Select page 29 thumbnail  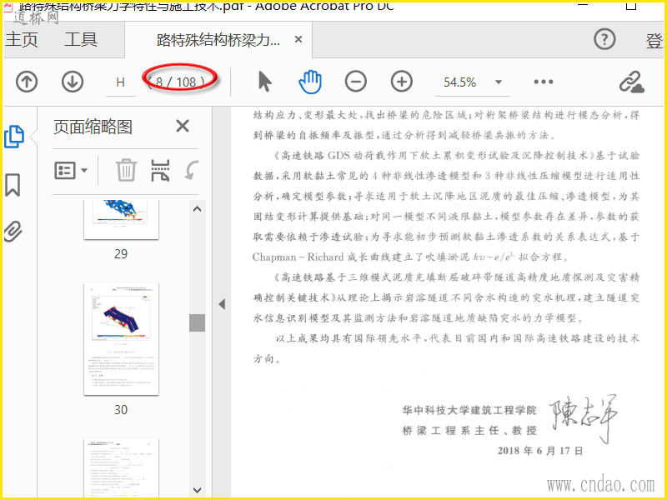click(x=121, y=219)
